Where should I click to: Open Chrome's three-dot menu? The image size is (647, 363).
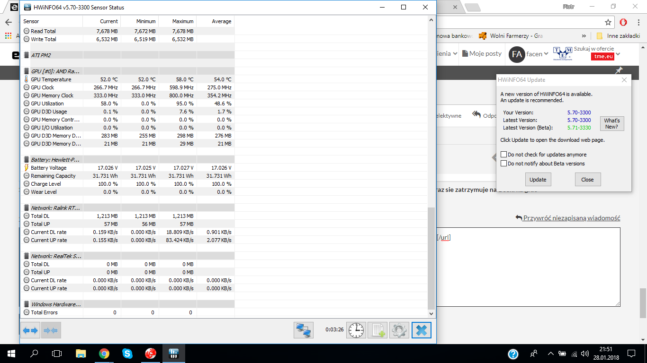pyautogui.click(x=638, y=22)
